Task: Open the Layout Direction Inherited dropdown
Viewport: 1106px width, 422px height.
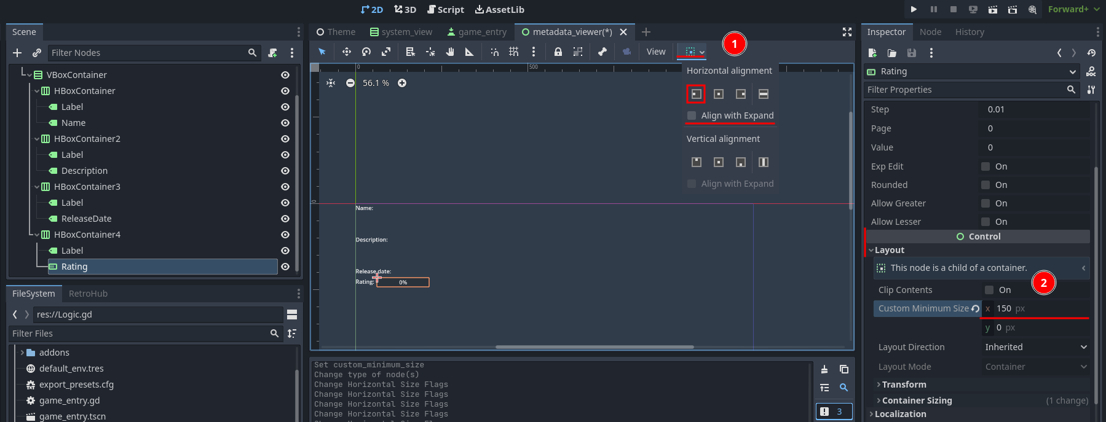Action: [x=1036, y=347]
